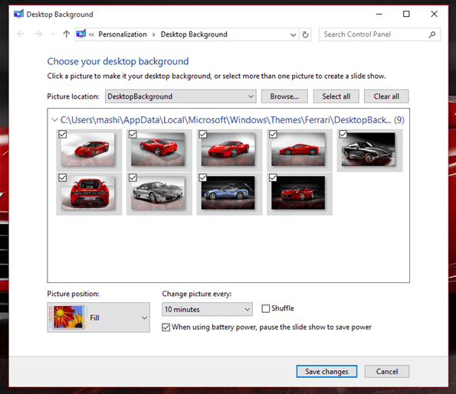Screen dimensions: 456x394
Task: Open recent locations dropdown arrow
Action: 53,34
